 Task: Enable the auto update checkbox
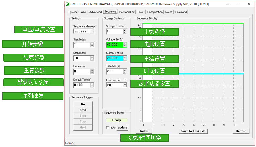[x=107, y=128]
